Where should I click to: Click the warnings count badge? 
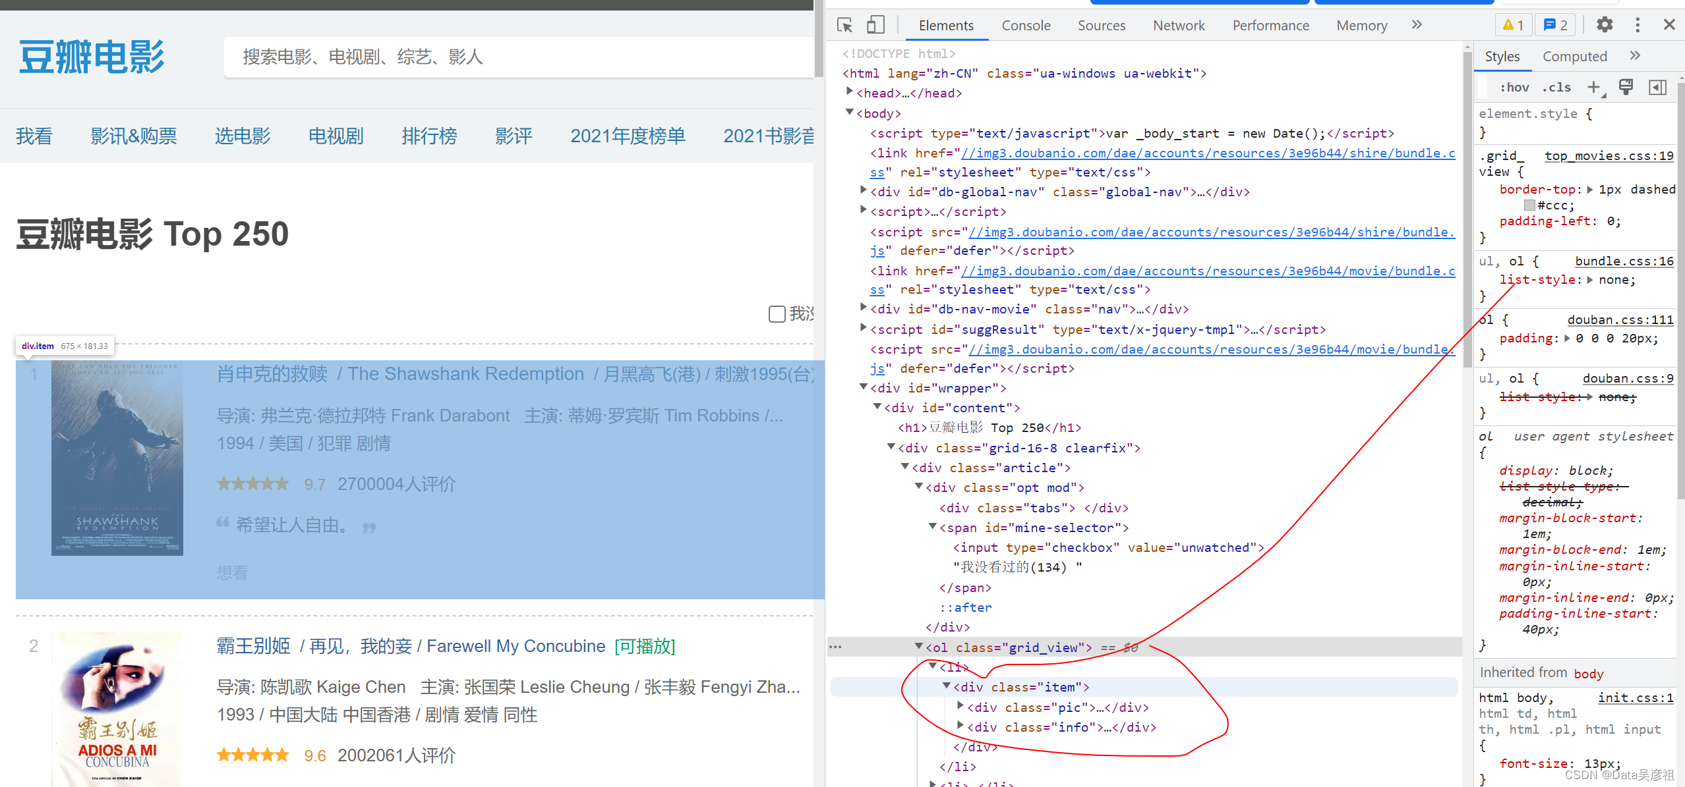[1513, 25]
